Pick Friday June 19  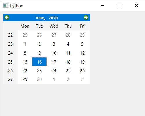coord(82,62)
